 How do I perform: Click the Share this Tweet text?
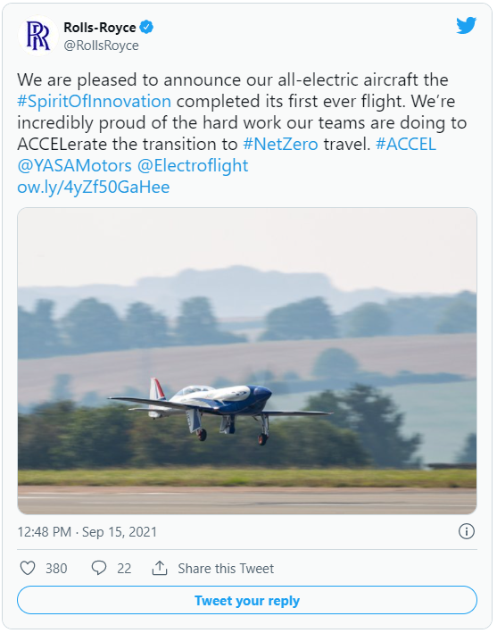click(x=226, y=569)
